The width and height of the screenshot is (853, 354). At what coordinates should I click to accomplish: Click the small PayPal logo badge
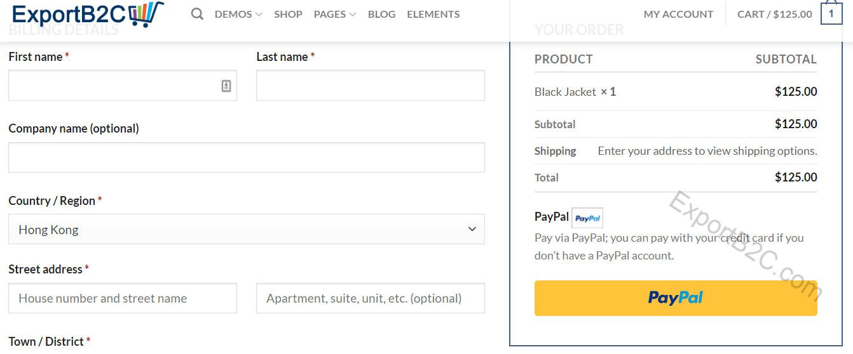tap(587, 218)
